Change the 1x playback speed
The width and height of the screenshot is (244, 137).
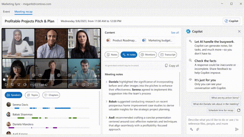[x=77, y=85]
